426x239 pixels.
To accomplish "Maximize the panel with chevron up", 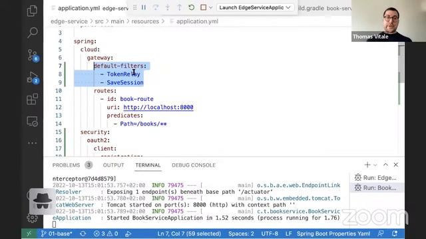I will pyautogui.click(x=385, y=165).
